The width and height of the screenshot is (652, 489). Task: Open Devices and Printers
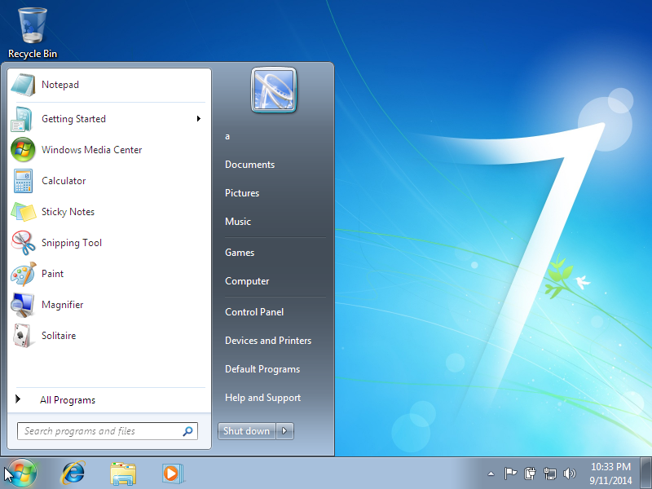click(268, 341)
